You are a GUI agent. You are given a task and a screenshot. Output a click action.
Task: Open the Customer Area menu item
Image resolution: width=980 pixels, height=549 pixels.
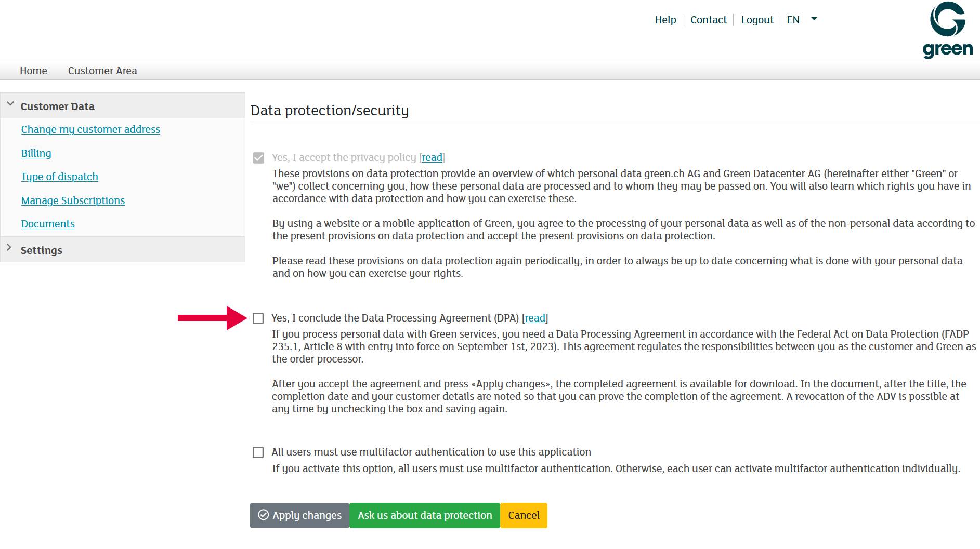coord(102,71)
